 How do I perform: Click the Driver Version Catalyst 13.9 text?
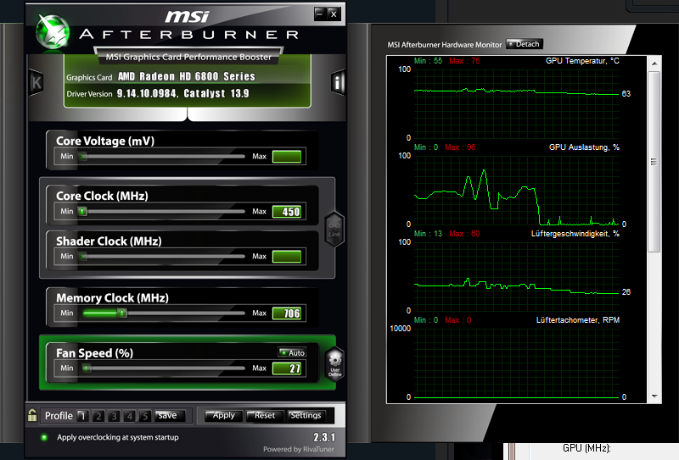182,93
